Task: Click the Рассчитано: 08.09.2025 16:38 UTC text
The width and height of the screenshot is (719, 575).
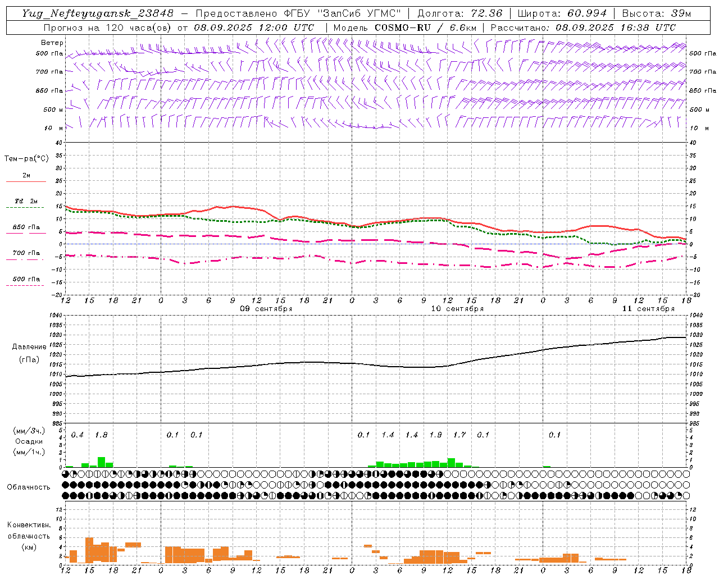Action: click(x=583, y=28)
